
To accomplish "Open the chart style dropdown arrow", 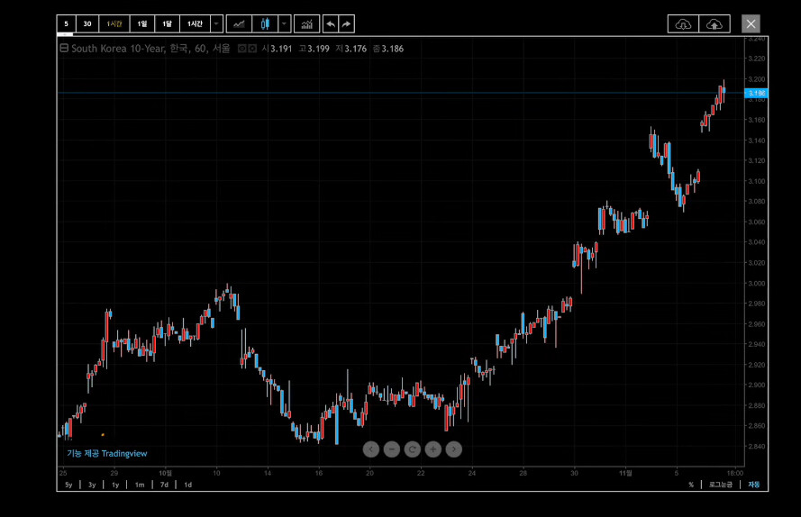I will click(x=285, y=24).
